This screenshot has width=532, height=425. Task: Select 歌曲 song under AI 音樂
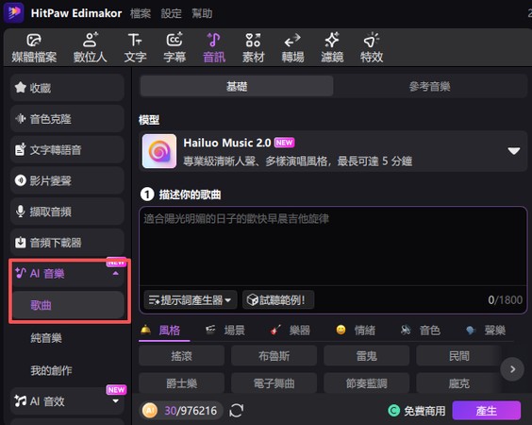[68, 305]
